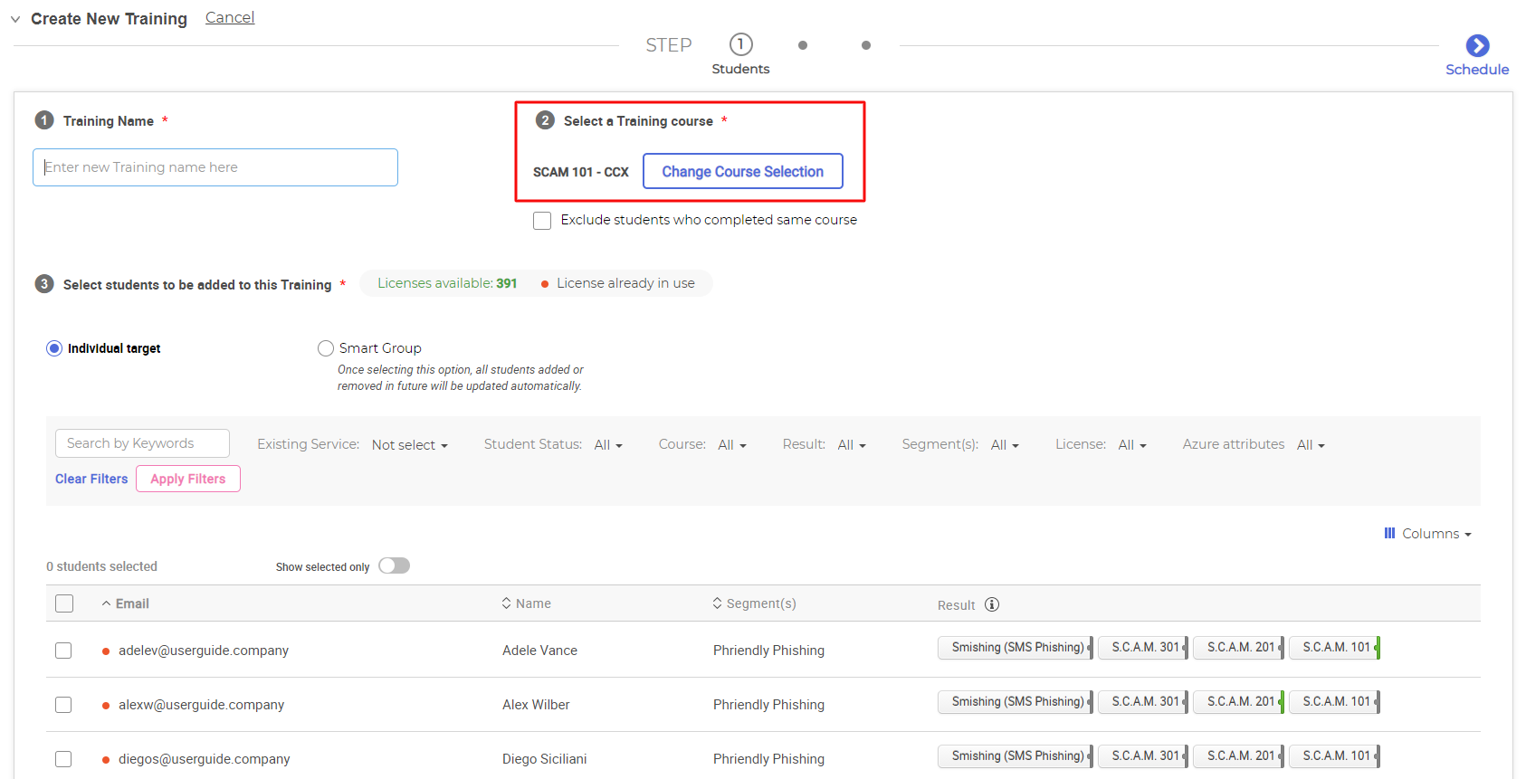1526x779 pixels.
Task: Open the Azure attributes dropdown
Action: [1311, 445]
